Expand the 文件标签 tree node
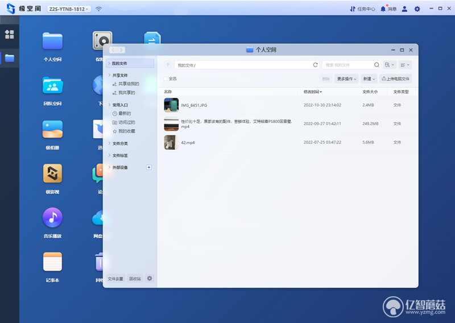The width and height of the screenshot is (455, 323). click(109, 155)
